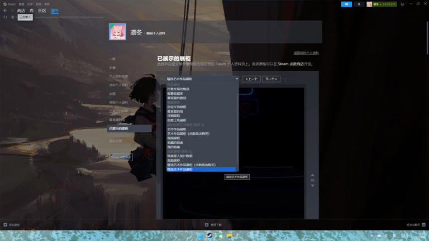Select 最喜爱的组 in the sidebar
The height and width of the screenshot is (241, 429).
tap(117, 120)
